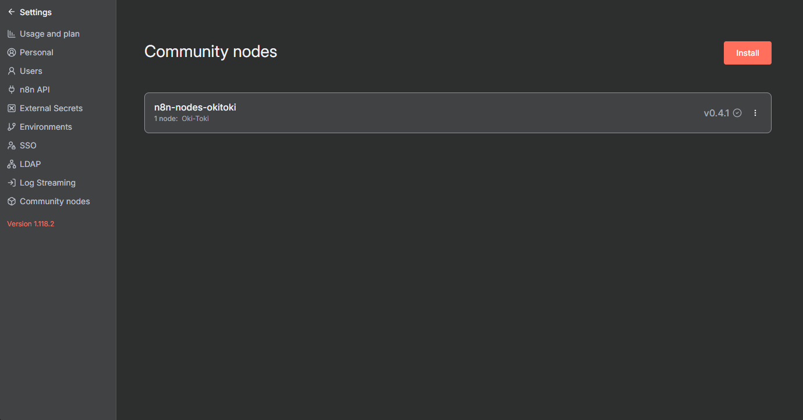Viewport: 803px width, 420px height.
Task: Click the Install button
Action: click(x=747, y=52)
